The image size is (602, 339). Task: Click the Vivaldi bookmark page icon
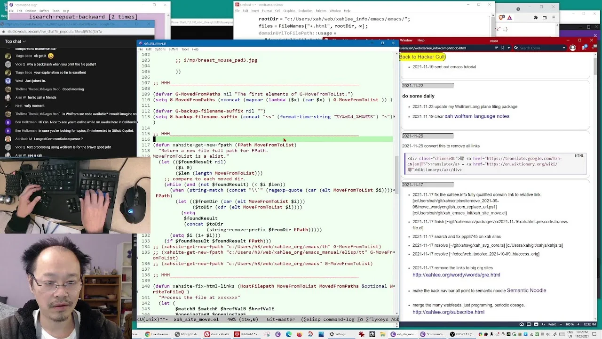(502, 48)
